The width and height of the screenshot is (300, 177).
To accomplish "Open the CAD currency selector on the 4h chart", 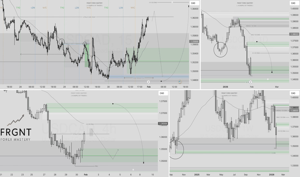I will pos(162,93).
